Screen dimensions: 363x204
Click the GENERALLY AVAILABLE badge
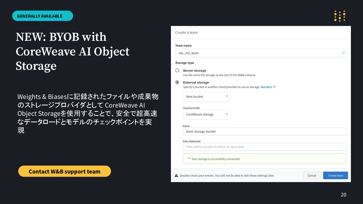[x=43, y=16]
